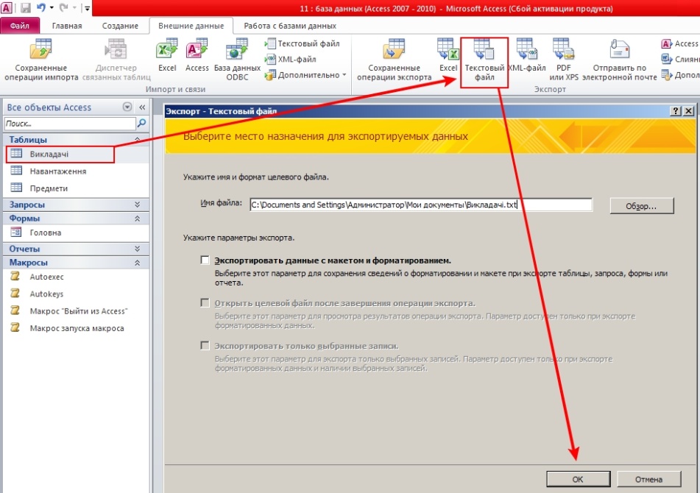The height and width of the screenshot is (493, 700).
Task: Expand the Отчеты group
Action: [x=137, y=249]
